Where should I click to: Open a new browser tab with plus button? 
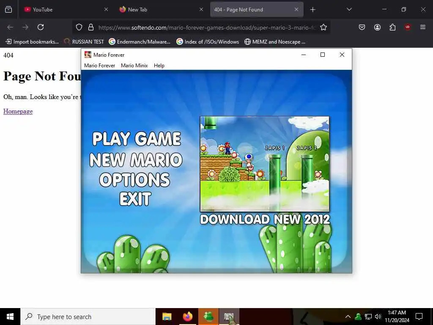pyautogui.click(x=312, y=10)
